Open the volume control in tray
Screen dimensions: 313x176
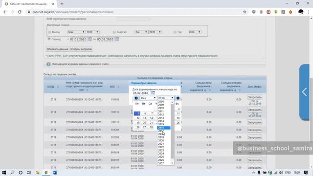click(281, 173)
